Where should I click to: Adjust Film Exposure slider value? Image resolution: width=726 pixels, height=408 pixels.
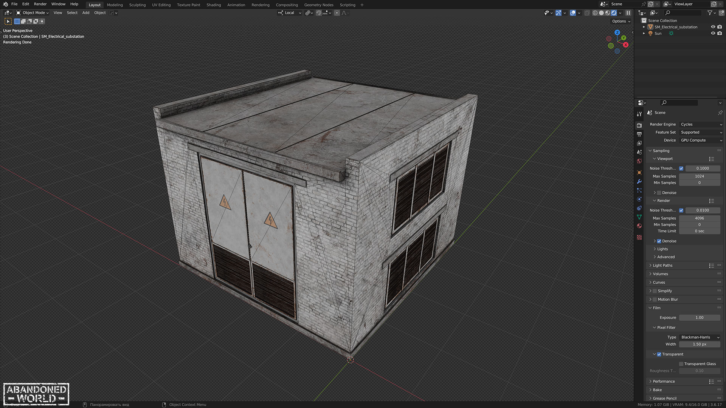[x=700, y=318]
